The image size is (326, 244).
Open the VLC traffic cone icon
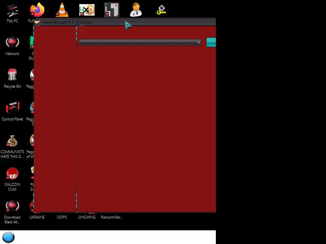[62, 10]
